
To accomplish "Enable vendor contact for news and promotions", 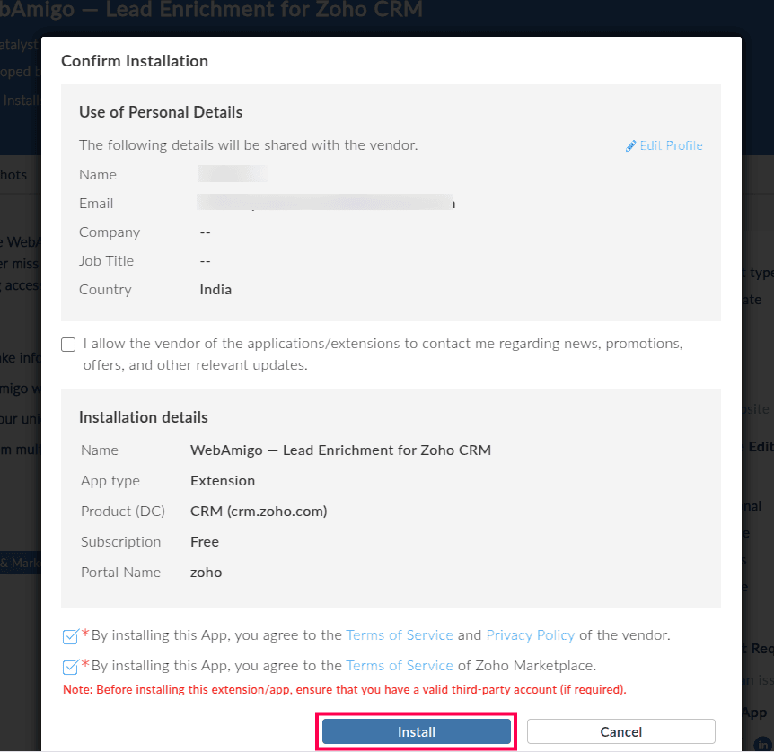I will click(68, 345).
